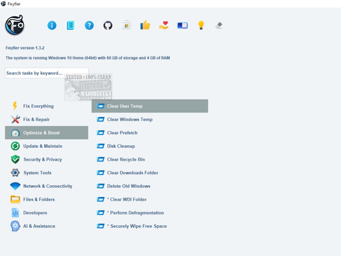
Task: Click Fixyfier version 1.3.2 text
Action: point(25,48)
